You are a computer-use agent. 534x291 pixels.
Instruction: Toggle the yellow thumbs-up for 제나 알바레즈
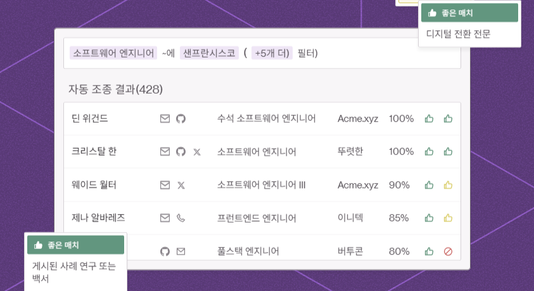448,218
